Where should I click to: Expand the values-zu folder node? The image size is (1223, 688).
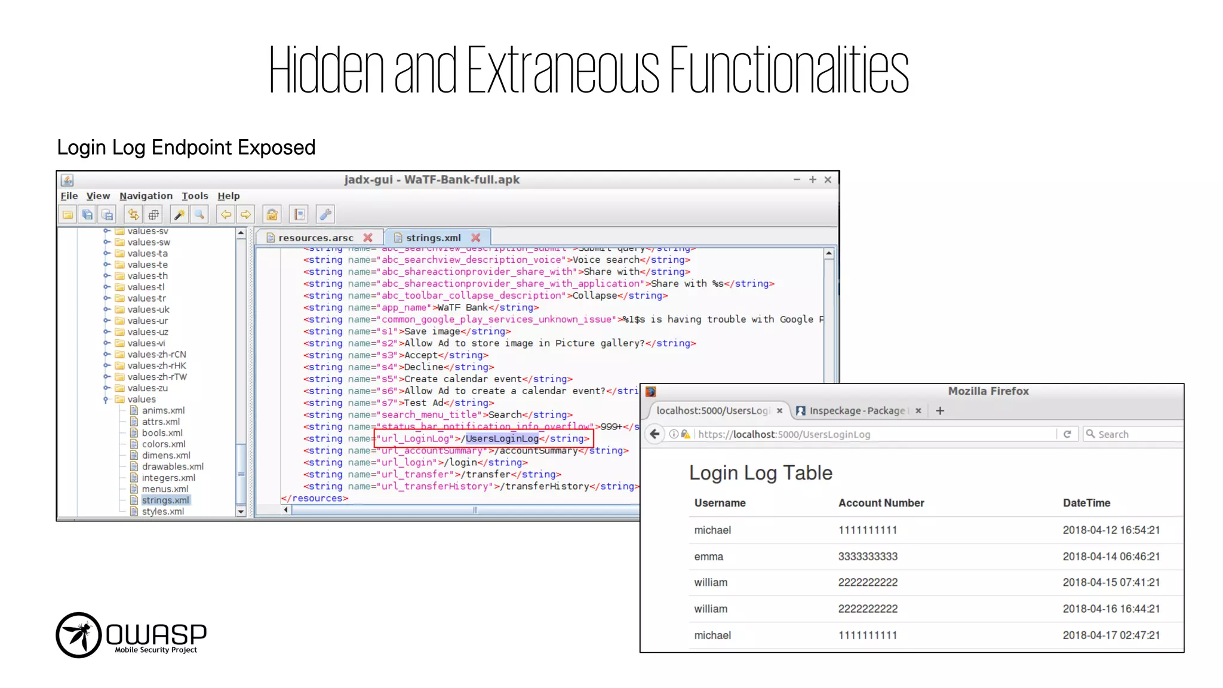coord(106,388)
